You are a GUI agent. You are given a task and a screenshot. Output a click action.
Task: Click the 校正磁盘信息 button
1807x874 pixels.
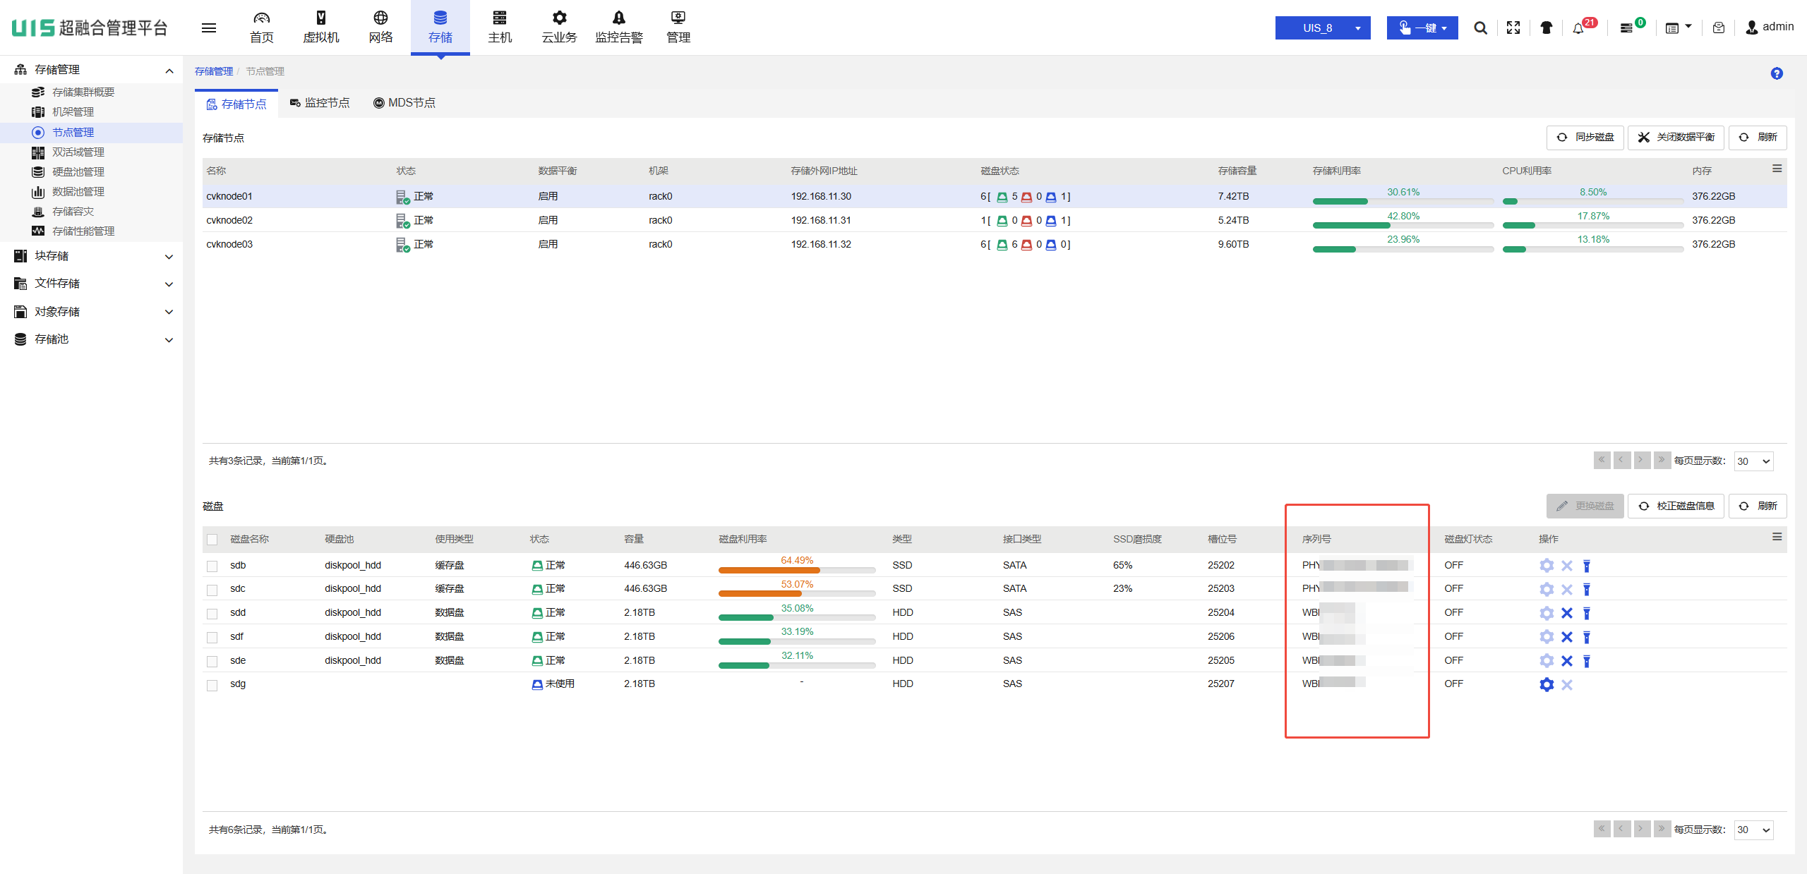pyautogui.click(x=1676, y=506)
